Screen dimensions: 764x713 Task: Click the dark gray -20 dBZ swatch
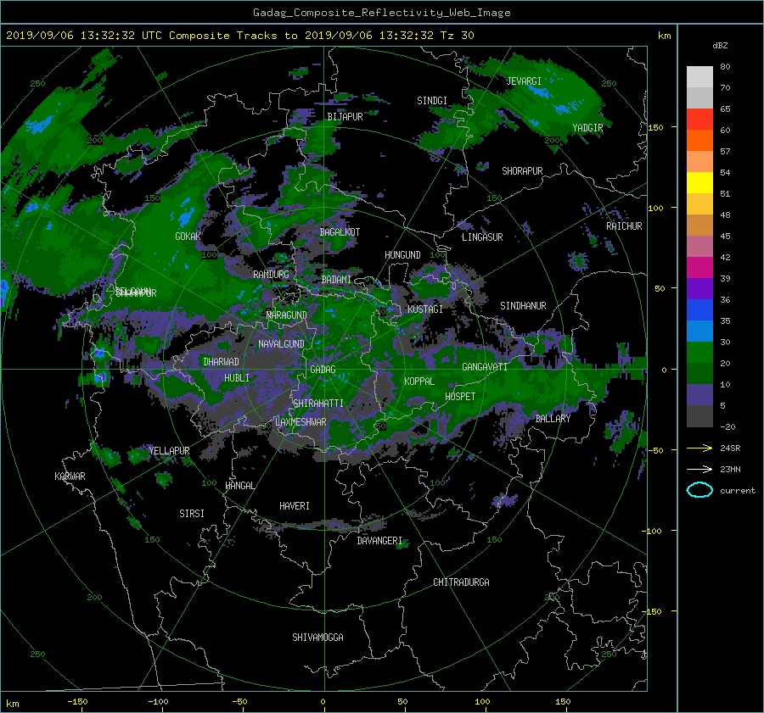click(x=699, y=415)
